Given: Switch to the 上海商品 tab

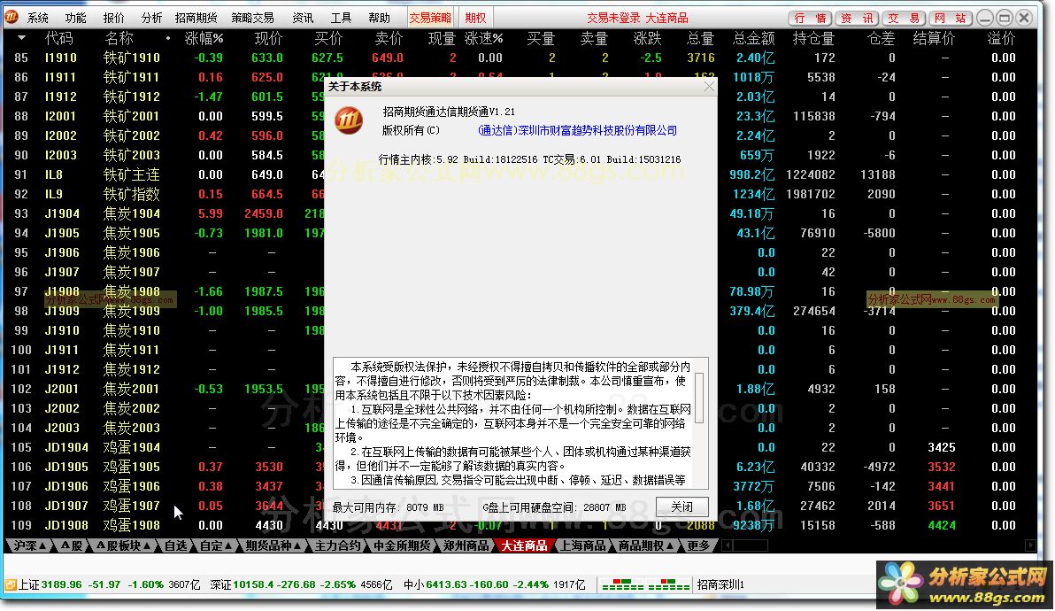Looking at the screenshot, I should tap(583, 545).
